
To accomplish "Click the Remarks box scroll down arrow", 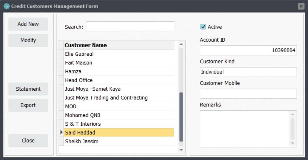I will tap(292, 143).
